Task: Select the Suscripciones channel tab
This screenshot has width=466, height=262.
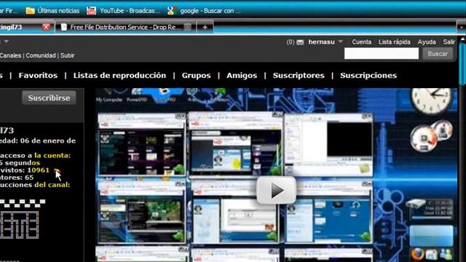Action: coord(368,76)
